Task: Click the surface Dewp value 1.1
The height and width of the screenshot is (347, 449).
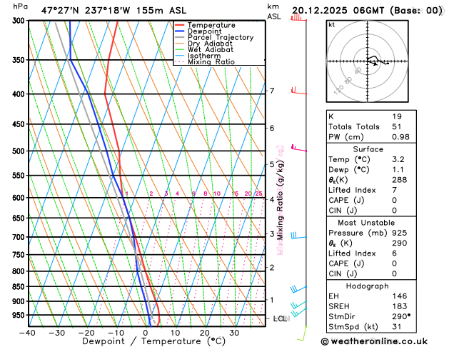Action: [x=398, y=170]
